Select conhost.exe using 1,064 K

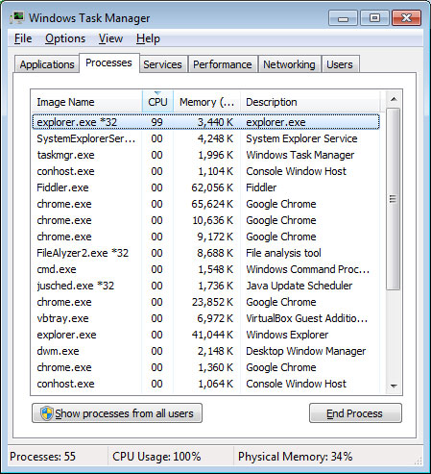205,384
